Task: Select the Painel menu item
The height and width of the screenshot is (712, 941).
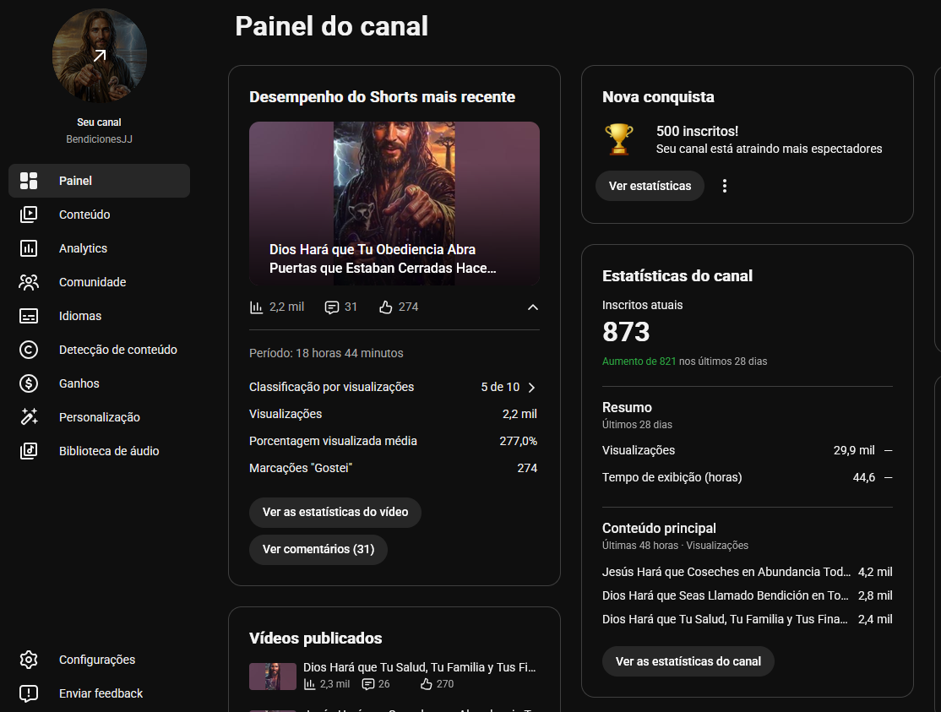Action: (99, 181)
